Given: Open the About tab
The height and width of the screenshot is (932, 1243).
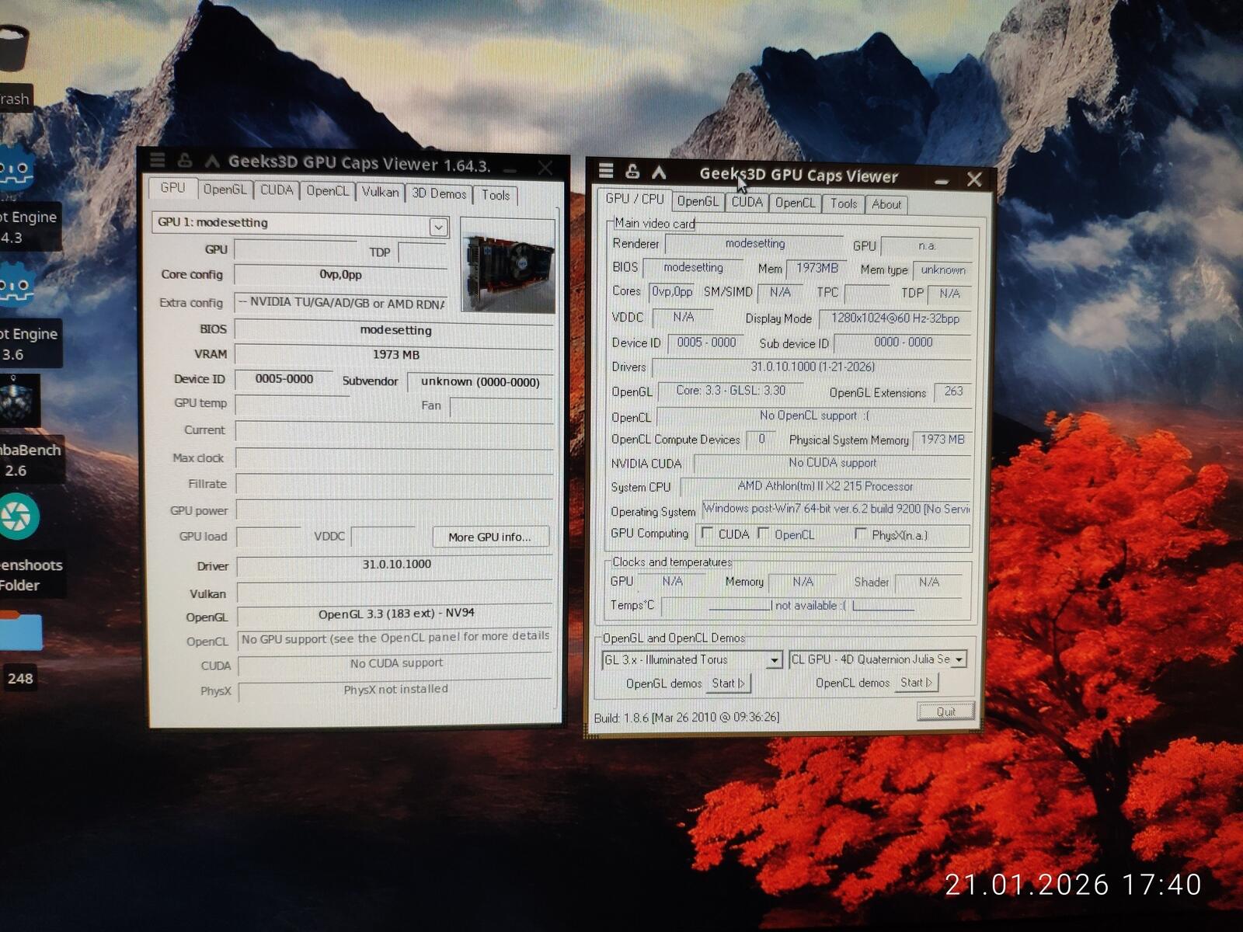Looking at the screenshot, I should click(x=886, y=204).
